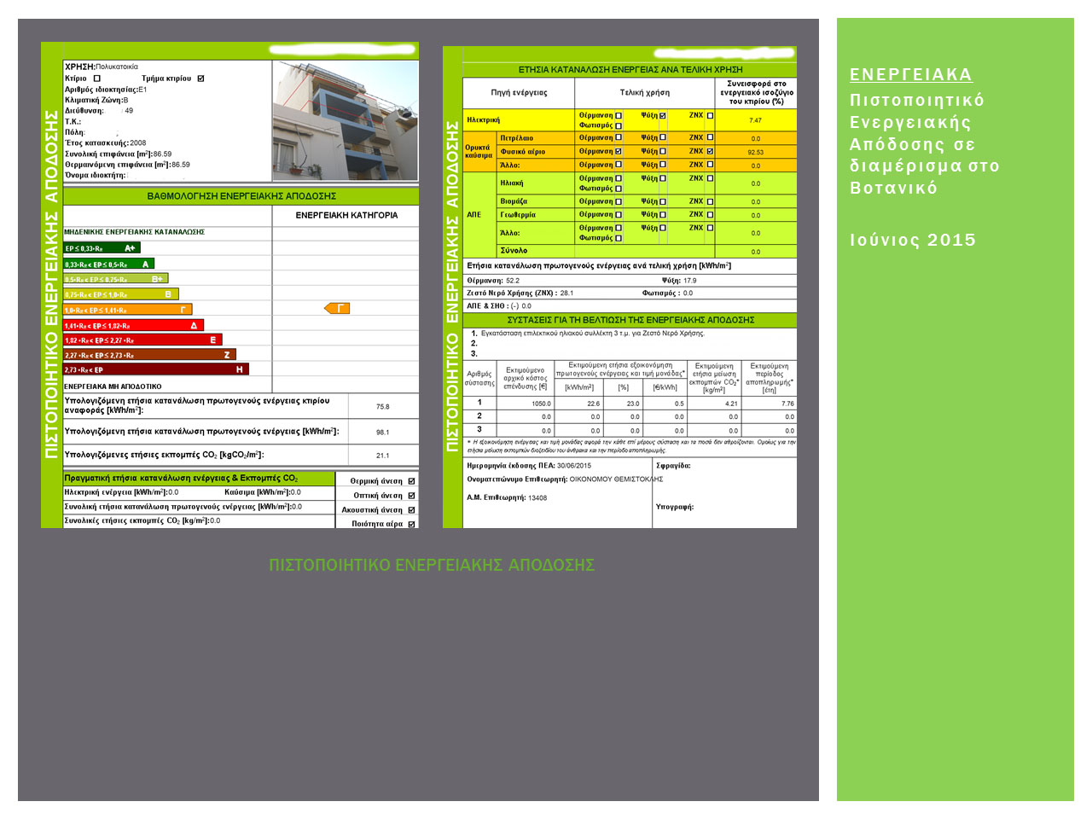The image size is (1092, 819).
Task: Select the 21.1 CO2 emissions value
Action: pyautogui.click(x=382, y=456)
